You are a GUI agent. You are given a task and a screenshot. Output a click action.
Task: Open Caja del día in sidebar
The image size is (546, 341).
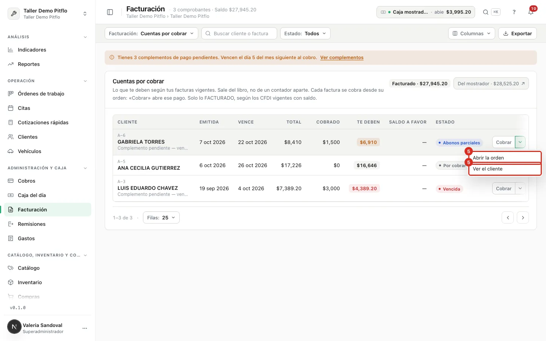point(47,195)
